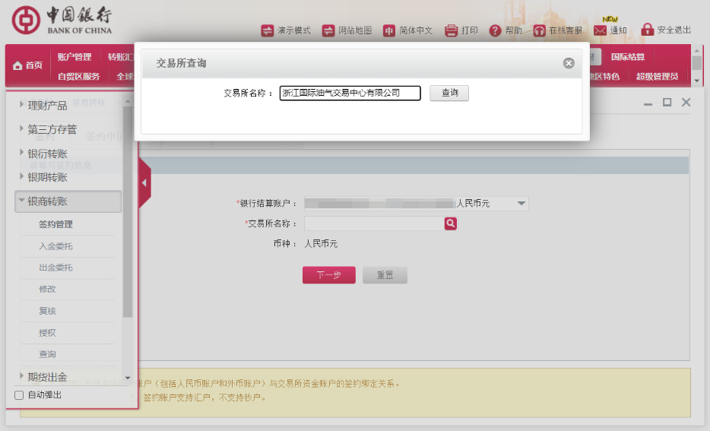Open the 网站地图 site map icon
710x431 pixels.
(x=328, y=30)
